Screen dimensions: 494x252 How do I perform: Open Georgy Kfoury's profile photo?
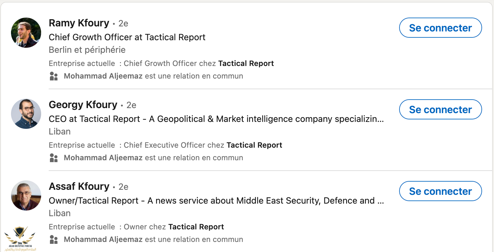click(x=26, y=114)
